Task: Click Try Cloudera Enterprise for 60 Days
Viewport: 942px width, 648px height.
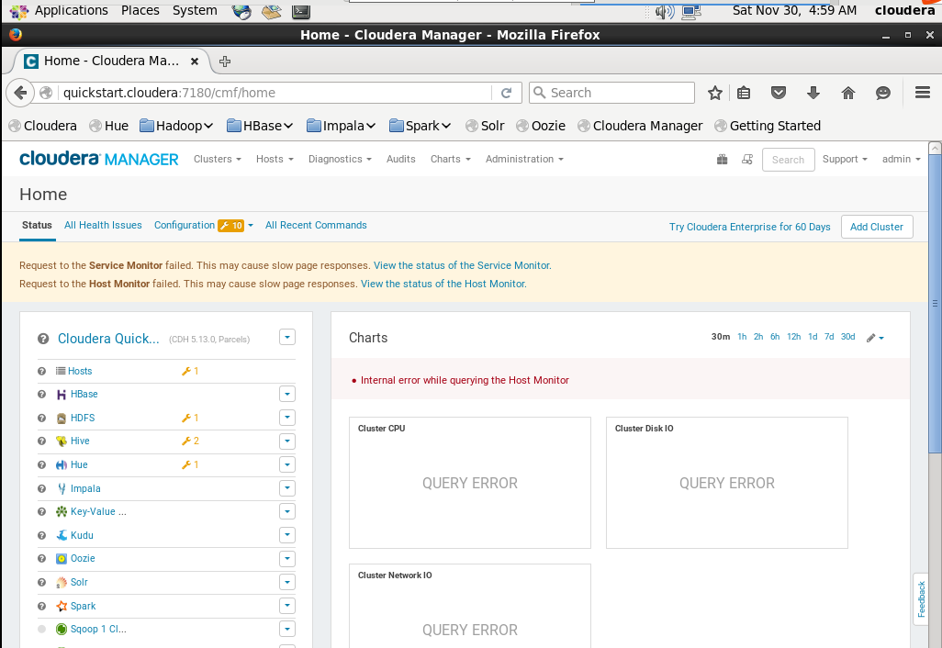Action: (x=750, y=227)
